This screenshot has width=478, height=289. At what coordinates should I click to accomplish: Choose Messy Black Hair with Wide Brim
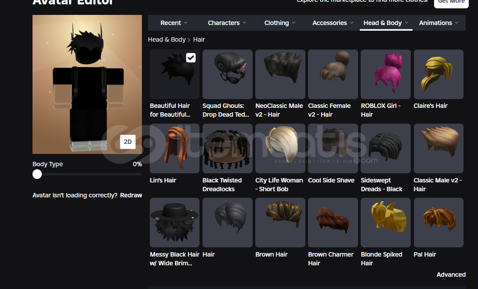click(174, 223)
